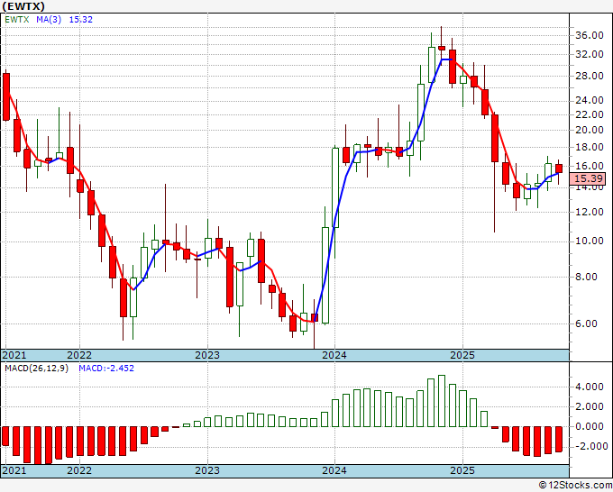Click 2024 on the price chart timeline

(334, 355)
